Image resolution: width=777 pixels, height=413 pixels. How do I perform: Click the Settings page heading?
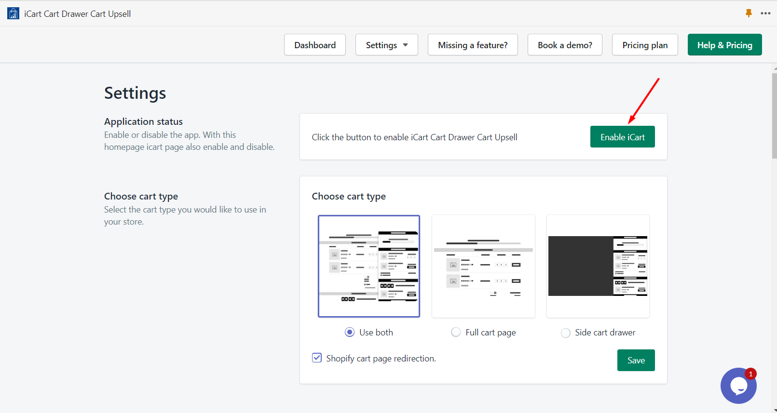[135, 93]
